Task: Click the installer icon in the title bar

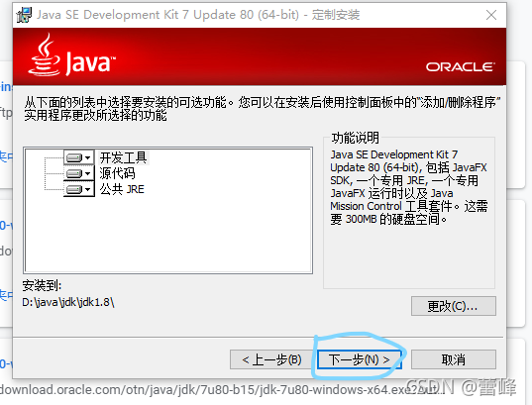Action: tap(25, 15)
